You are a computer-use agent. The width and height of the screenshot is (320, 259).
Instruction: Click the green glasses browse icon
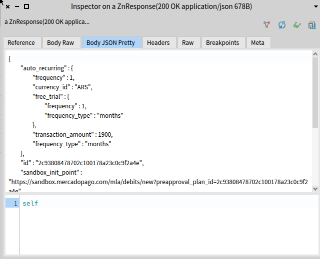coord(297,25)
